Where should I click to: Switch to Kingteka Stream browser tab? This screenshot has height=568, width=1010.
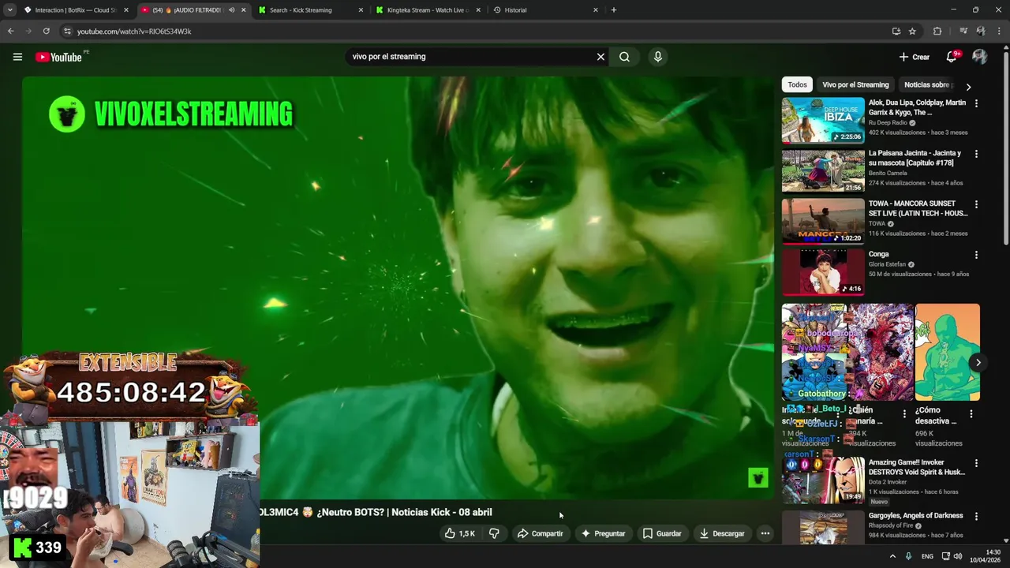[428, 10]
